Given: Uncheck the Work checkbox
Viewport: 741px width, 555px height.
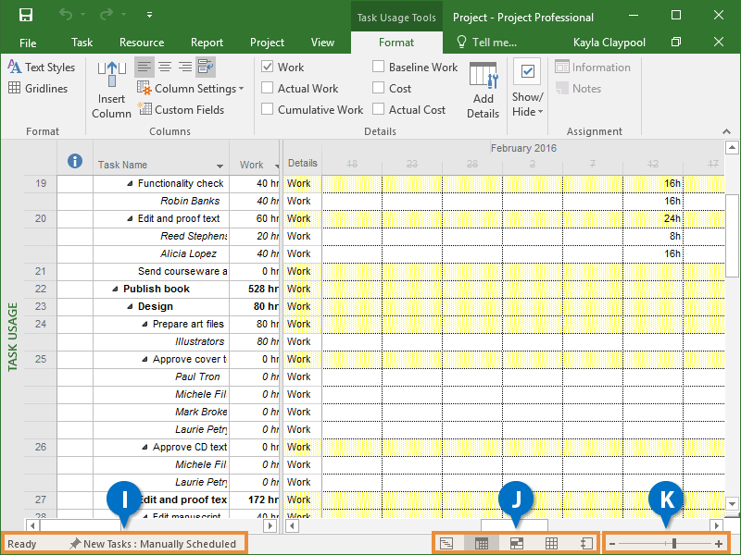Looking at the screenshot, I should 268,67.
